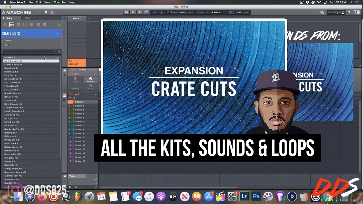
Task: Switch to MASTER tab in control area
Action: (72, 70)
